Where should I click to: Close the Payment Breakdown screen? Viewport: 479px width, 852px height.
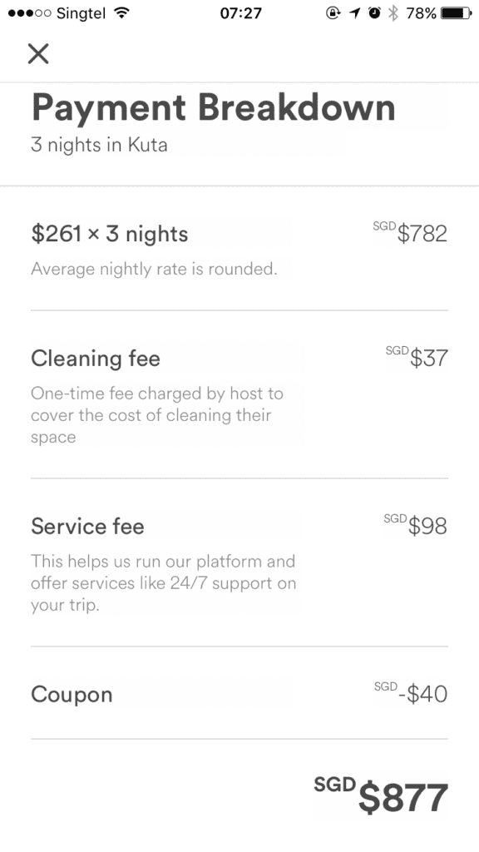click(x=38, y=53)
